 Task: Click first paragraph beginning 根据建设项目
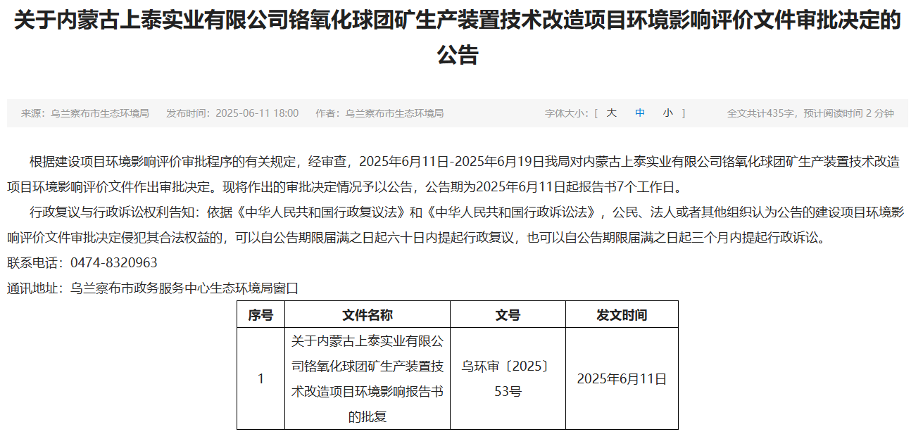455,174
